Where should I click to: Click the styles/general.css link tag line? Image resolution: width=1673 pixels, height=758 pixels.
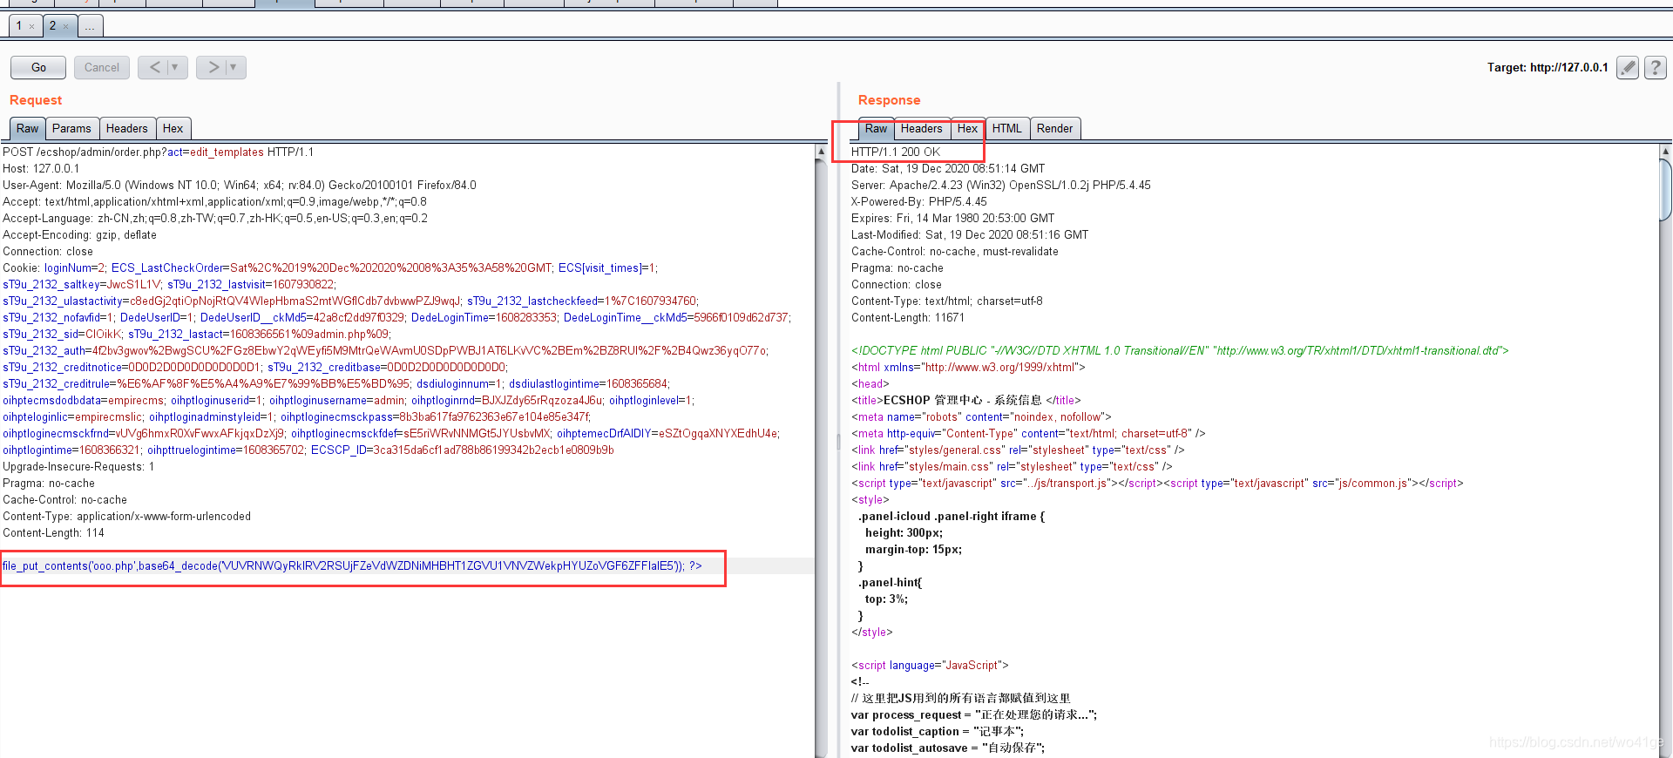pos(1018,450)
